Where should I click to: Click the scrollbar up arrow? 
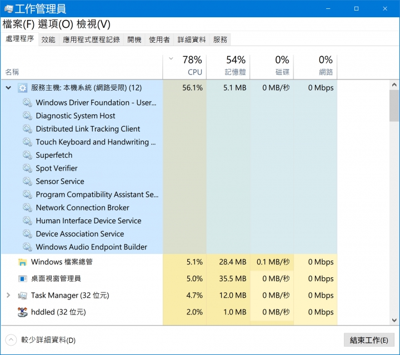tap(394, 85)
